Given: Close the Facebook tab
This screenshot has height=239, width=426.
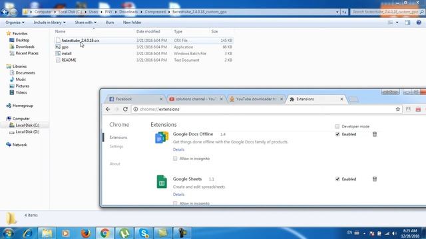Looking at the screenshot, I should (x=161, y=99).
